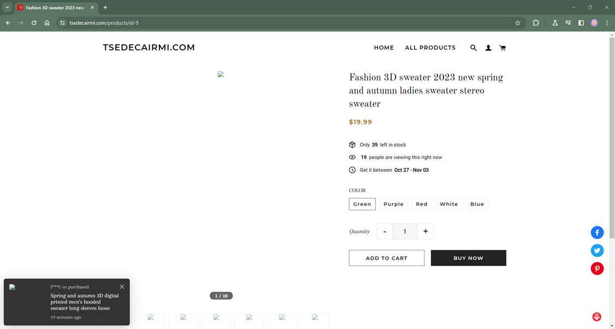This screenshot has width=615, height=329.
Task: Select the Green color option
Action: click(362, 204)
